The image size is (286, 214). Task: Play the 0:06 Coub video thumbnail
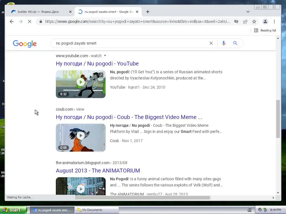81,138
